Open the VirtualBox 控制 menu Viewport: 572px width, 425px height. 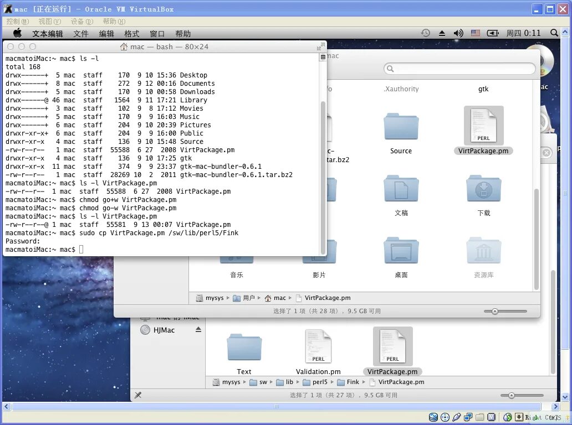tap(17, 22)
